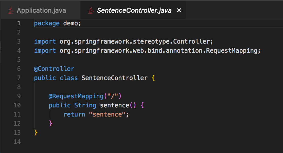This screenshot has height=153, width=283.
Task: Click the return keyword
Action: coord(74,114)
